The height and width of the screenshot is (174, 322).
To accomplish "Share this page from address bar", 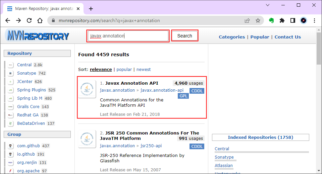I will click(x=247, y=20).
